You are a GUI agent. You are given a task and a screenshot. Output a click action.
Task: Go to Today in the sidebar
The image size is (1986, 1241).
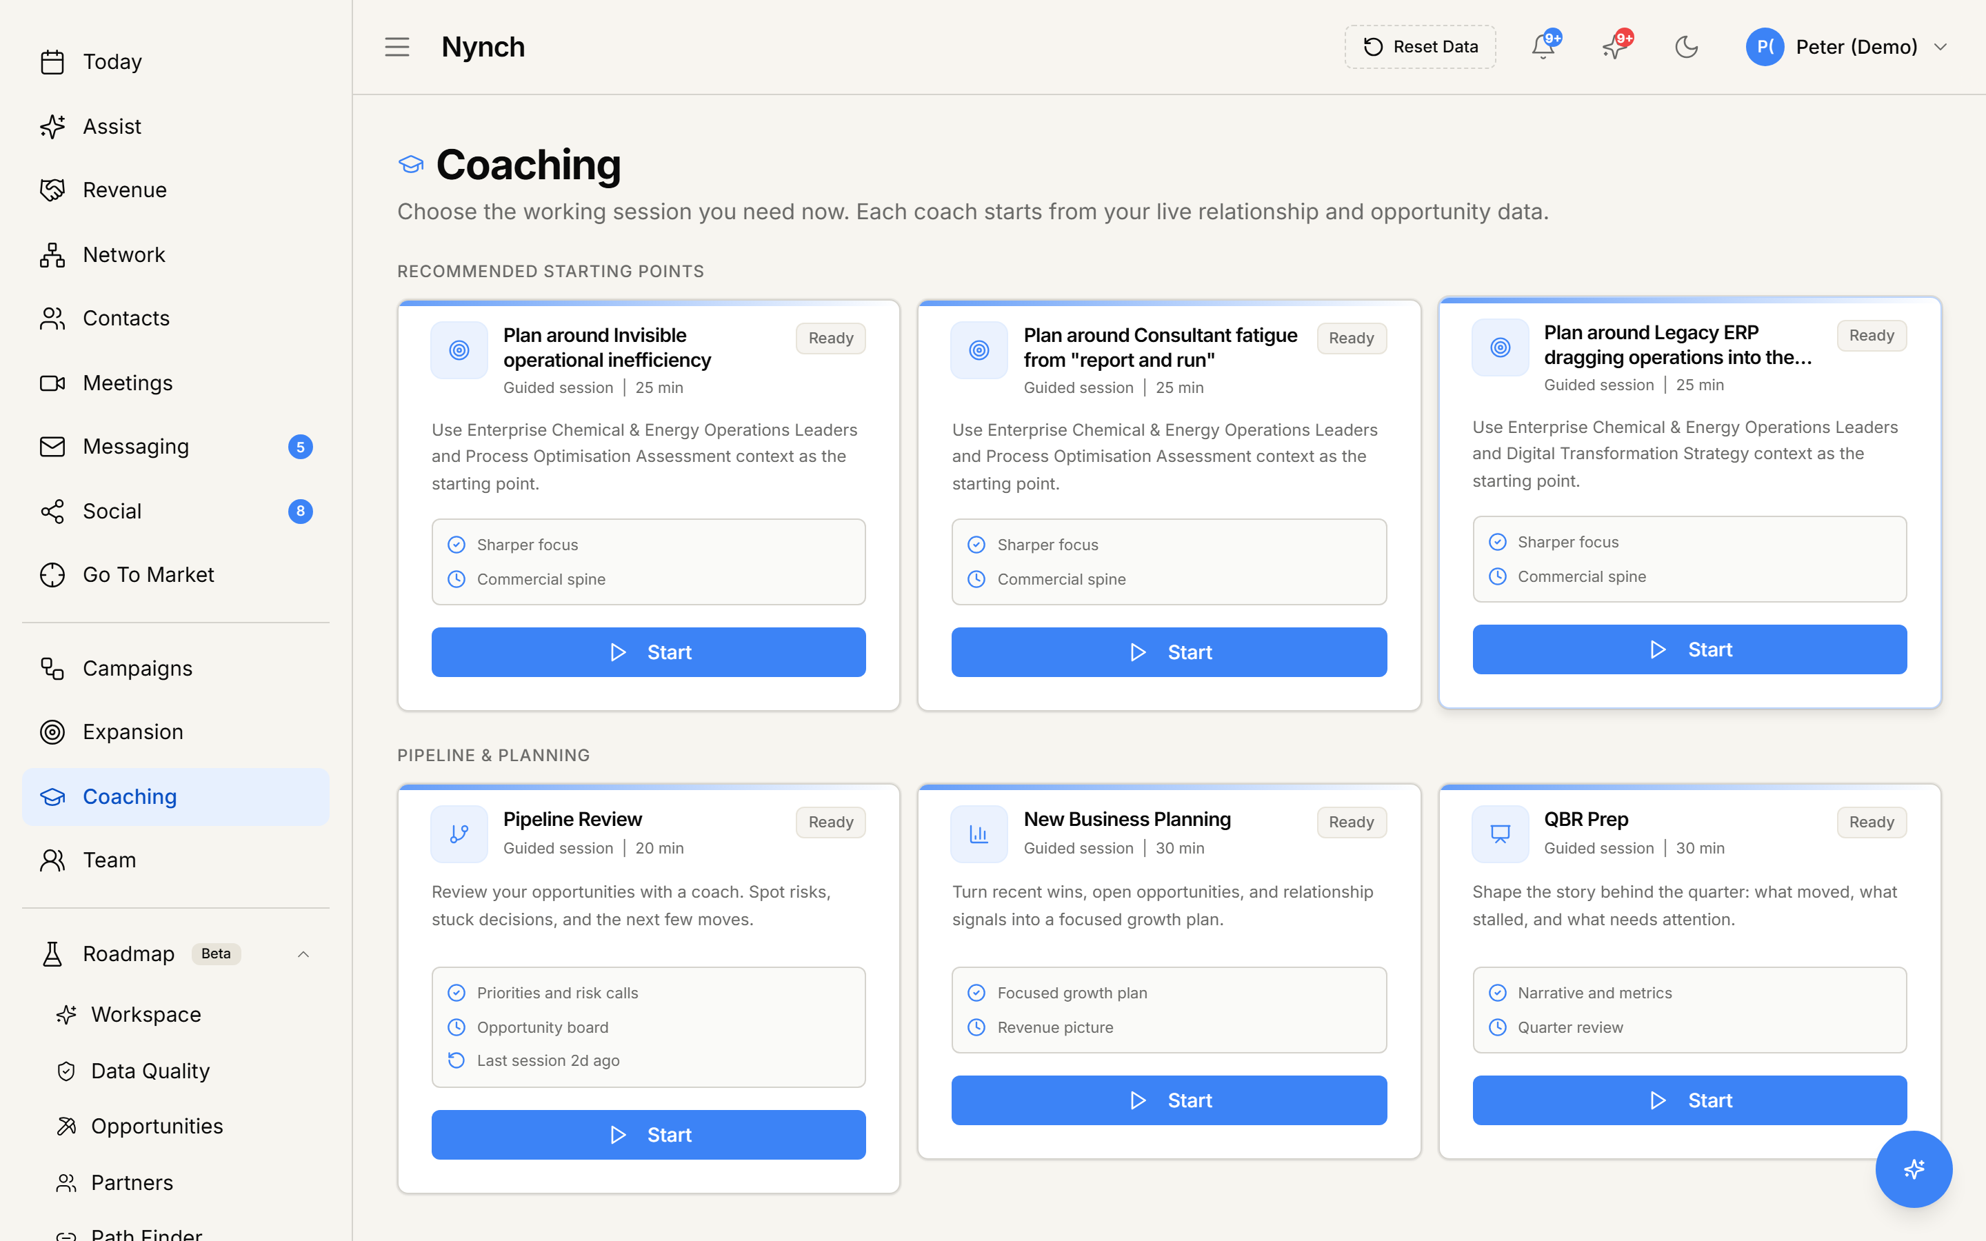click(176, 61)
